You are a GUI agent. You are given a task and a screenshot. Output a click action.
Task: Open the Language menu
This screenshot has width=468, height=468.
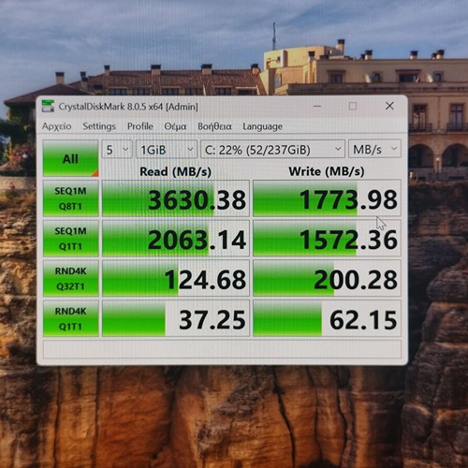click(263, 126)
